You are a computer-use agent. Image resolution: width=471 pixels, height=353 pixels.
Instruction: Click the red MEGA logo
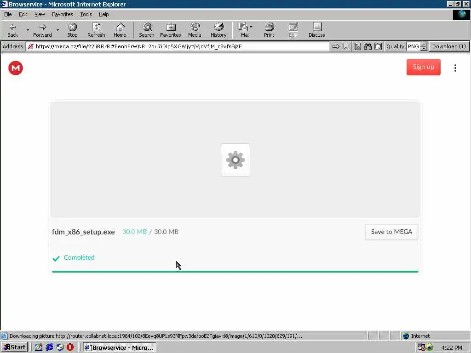click(x=16, y=68)
